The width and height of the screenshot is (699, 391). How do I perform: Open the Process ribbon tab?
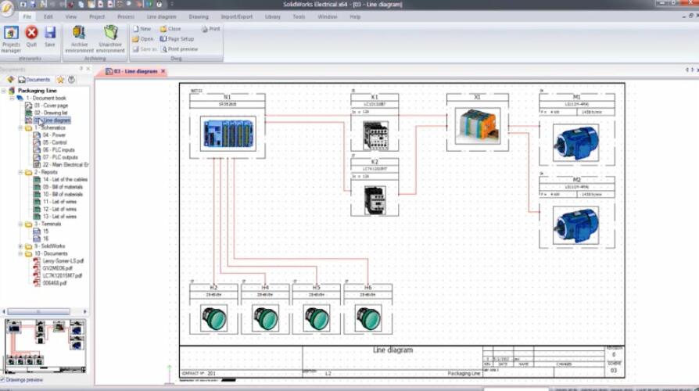pos(126,16)
